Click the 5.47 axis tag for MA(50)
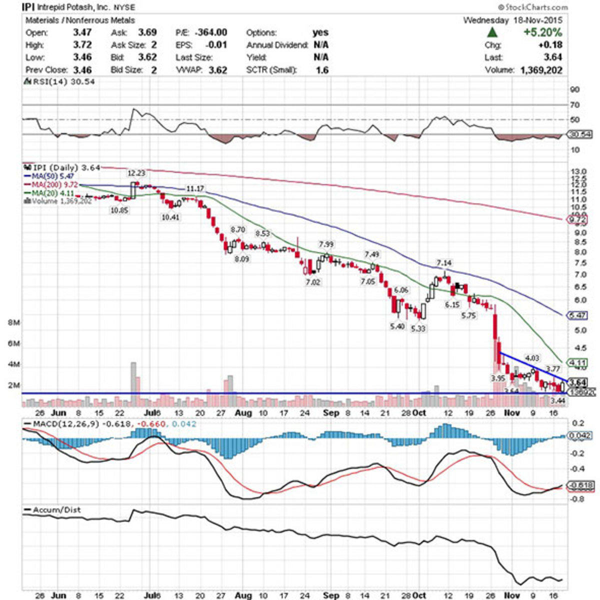The height and width of the screenshot is (600, 600). pyautogui.click(x=578, y=315)
